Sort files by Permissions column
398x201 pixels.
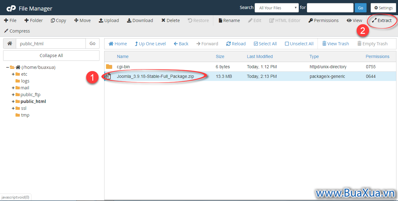tap(377, 56)
